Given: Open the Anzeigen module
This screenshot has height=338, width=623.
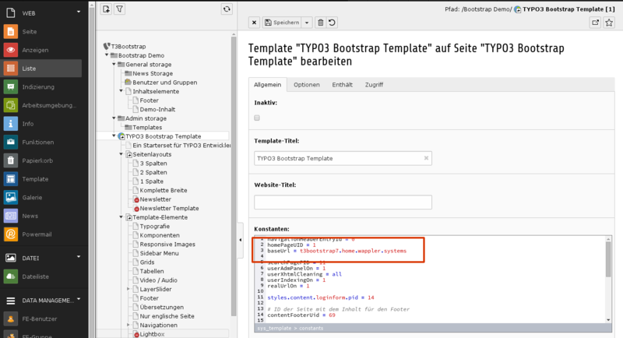Looking at the screenshot, I should coord(35,50).
